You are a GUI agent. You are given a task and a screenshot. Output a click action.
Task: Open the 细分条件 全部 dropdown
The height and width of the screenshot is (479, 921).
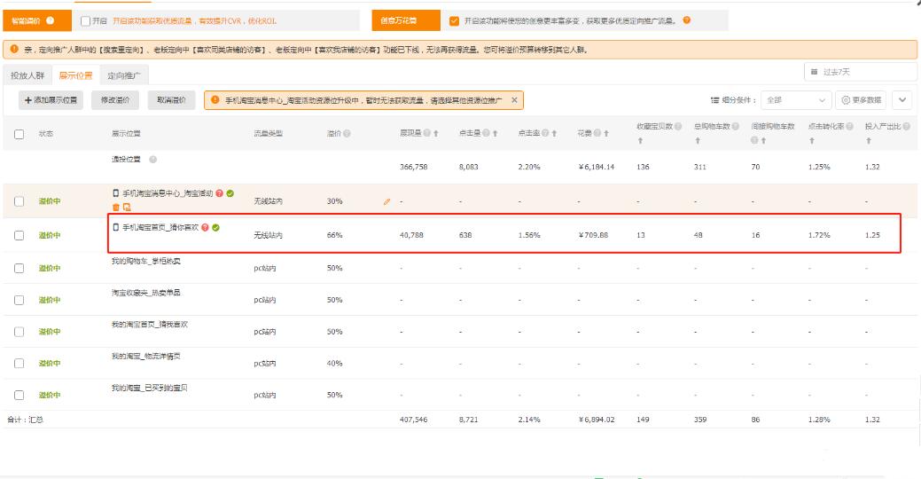coord(795,100)
